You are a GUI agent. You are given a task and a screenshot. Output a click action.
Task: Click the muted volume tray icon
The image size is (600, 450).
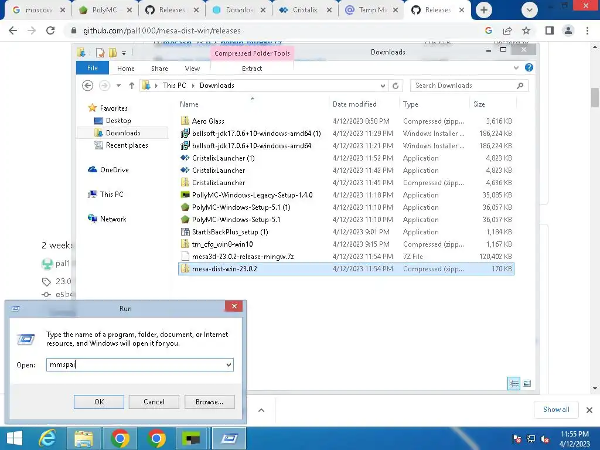click(545, 439)
